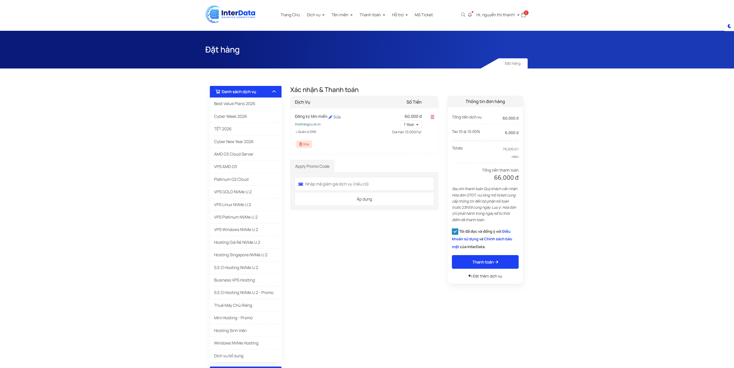Click the red trash icon beside 60,000 đ
The height and width of the screenshot is (368, 734).
tap(432, 117)
